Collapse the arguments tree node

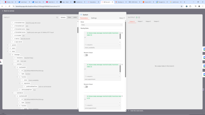click(x=20, y=83)
